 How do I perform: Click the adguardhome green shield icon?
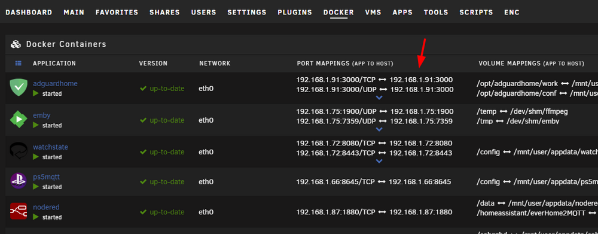point(19,88)
